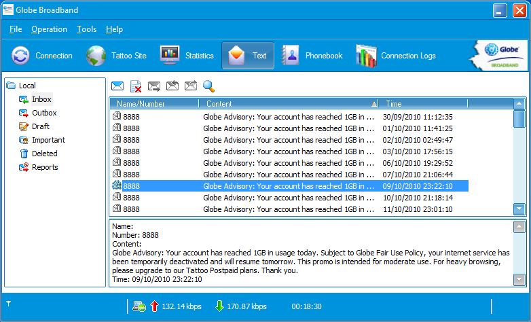Select message dated 09/10/2010 23:22:10
531x322 pixels.
pos(289,186)
